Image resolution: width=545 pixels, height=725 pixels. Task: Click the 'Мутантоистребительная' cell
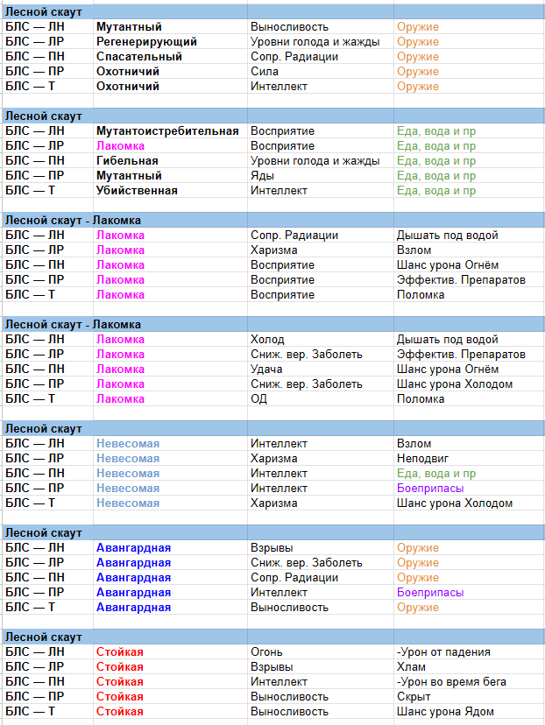[x=170, y=130]
